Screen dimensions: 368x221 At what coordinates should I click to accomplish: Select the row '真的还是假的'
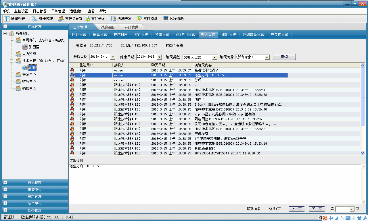[215, 148]
